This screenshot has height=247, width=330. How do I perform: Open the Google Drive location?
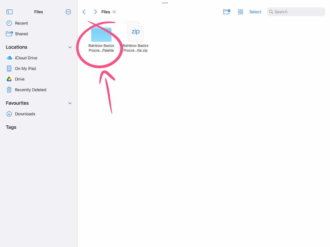click(20, 79)
